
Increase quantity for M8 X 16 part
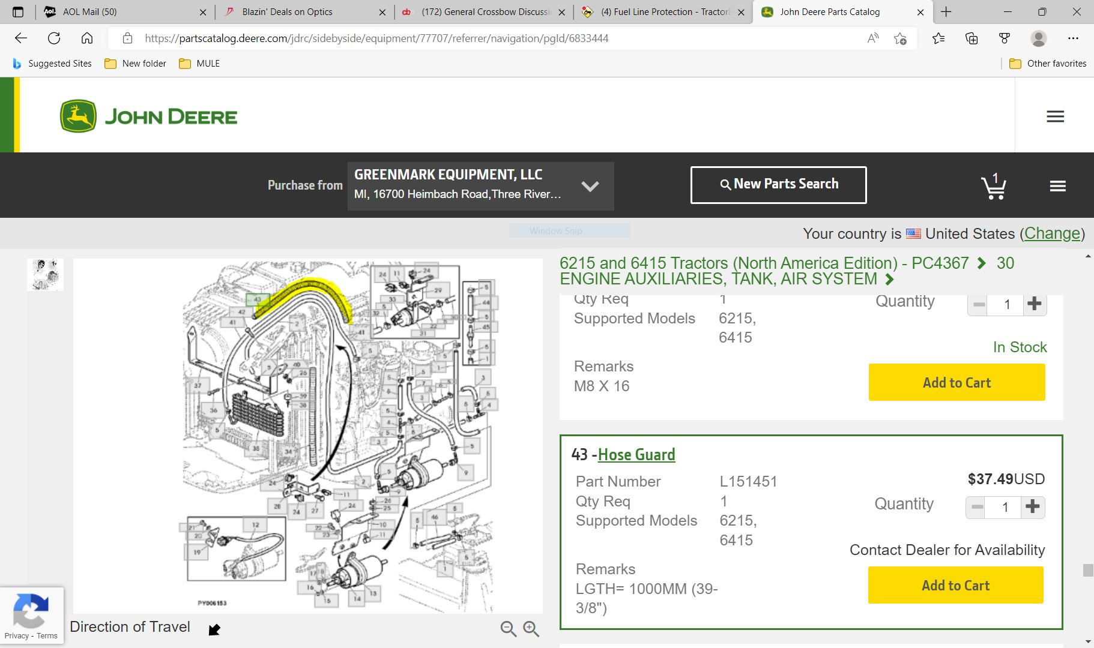point(1034,304)
